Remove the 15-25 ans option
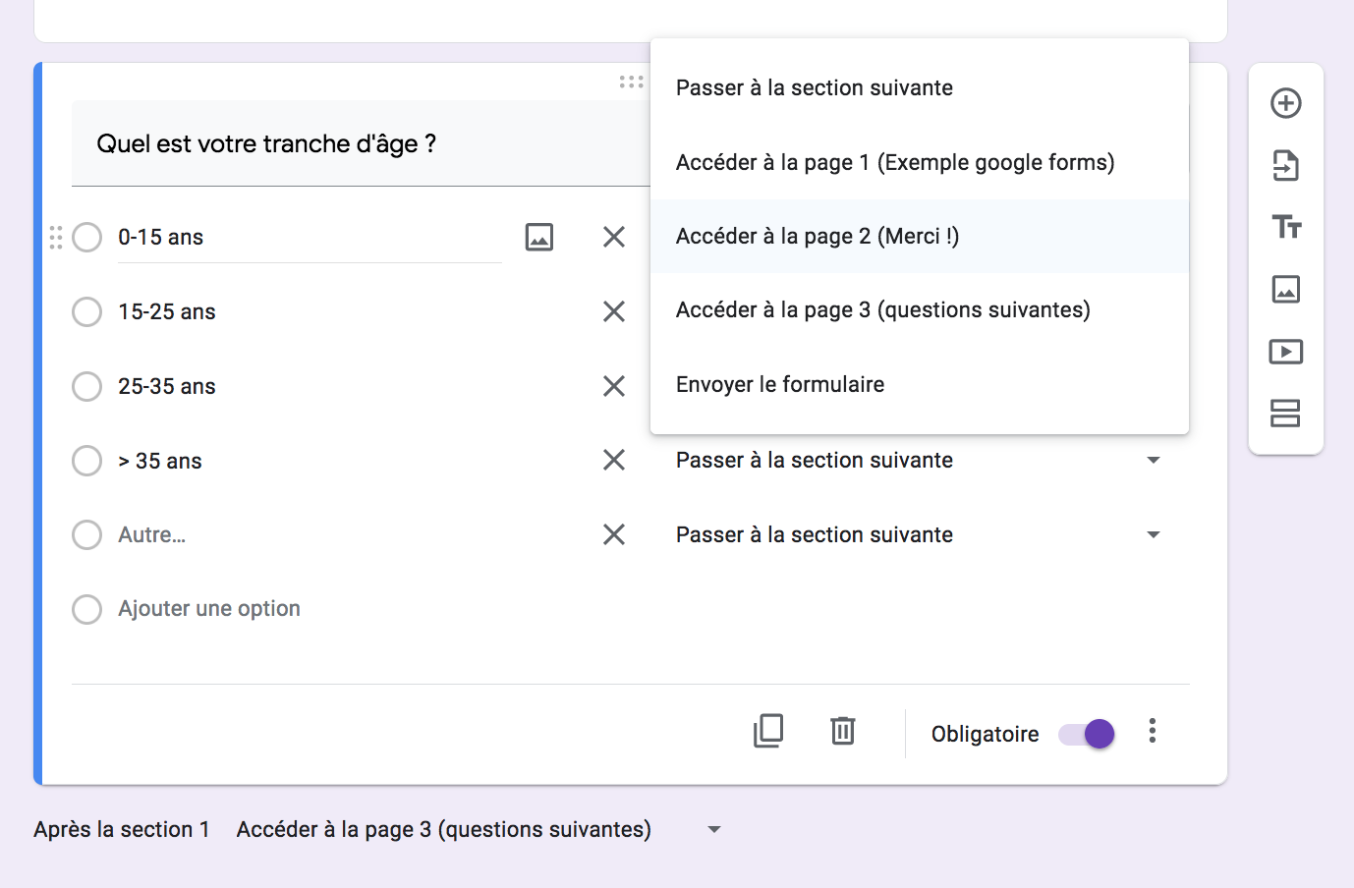The height and width of the screenshot is (888, 1354). [x=614, y=311]
